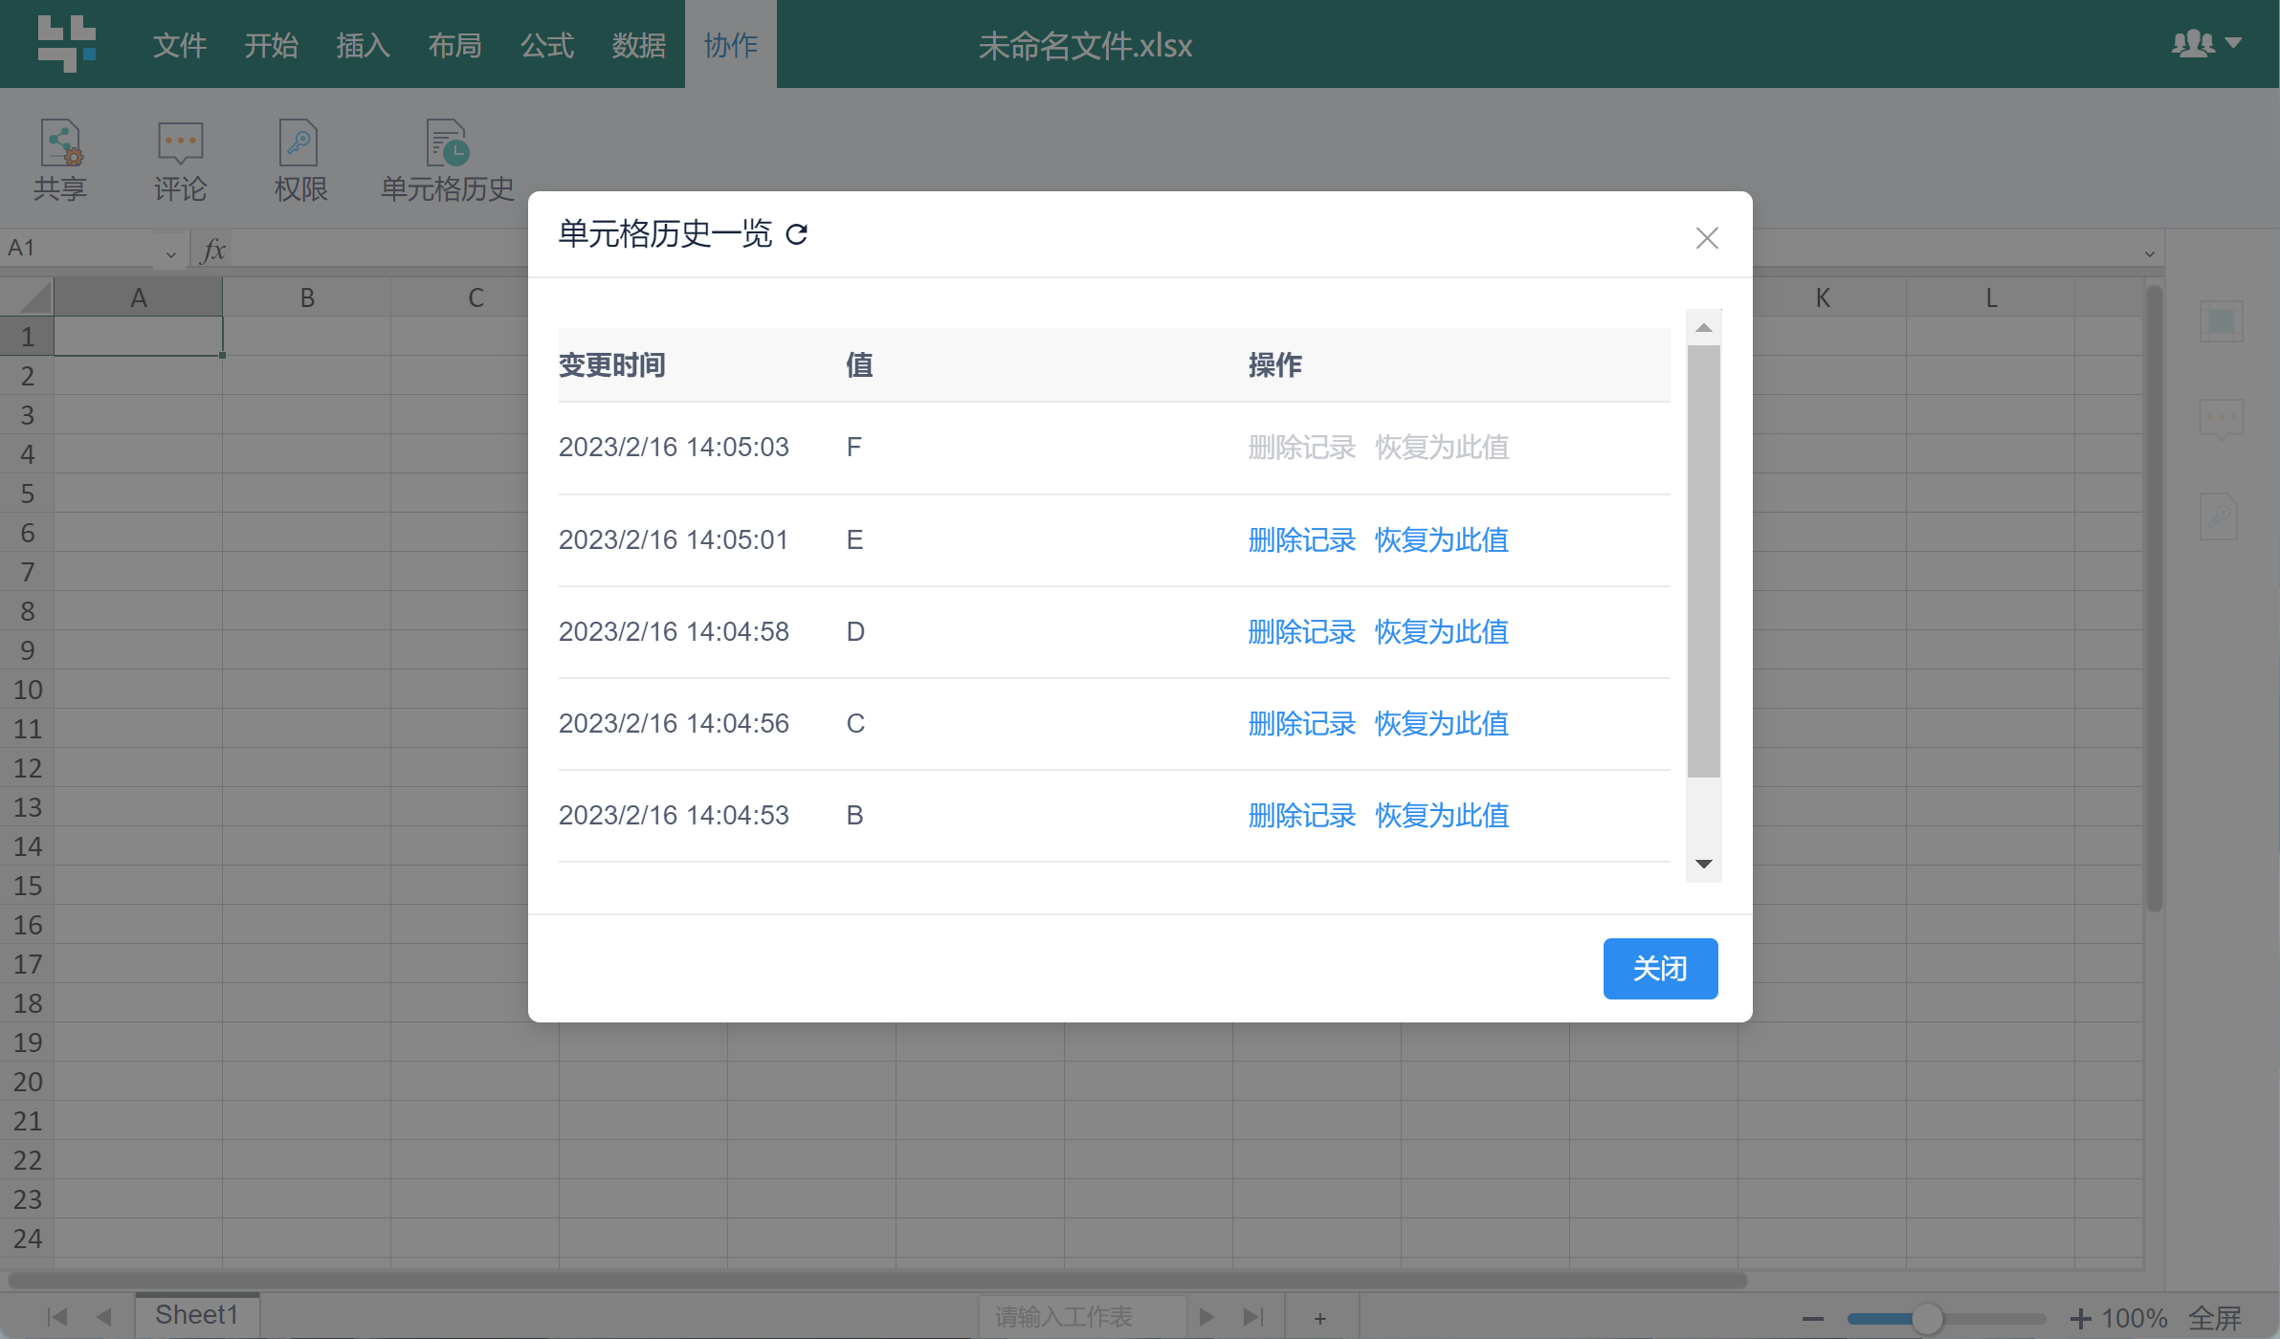Click the 关闭 button
Image resolution: width=2280 pixels, height=1339 pixels.
(x=1660, y=969)
